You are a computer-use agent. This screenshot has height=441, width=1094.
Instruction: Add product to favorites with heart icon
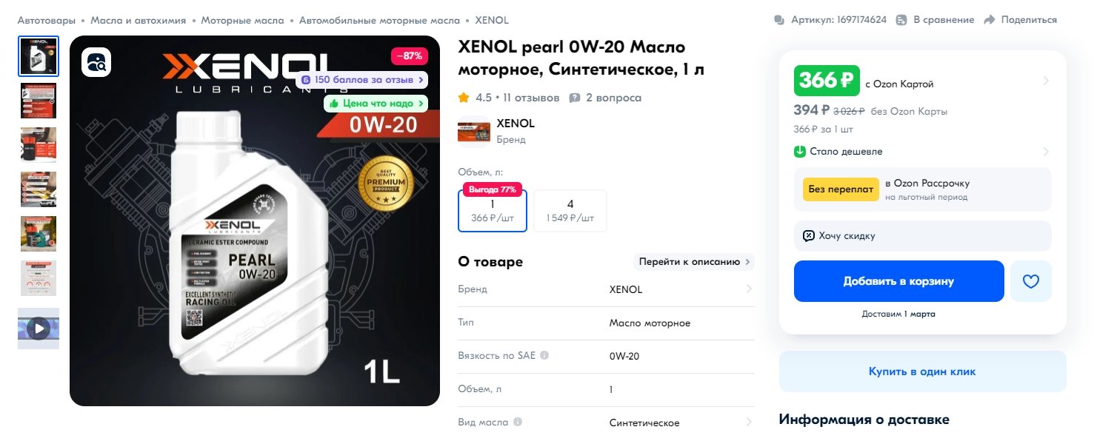tap(1031, 281)
